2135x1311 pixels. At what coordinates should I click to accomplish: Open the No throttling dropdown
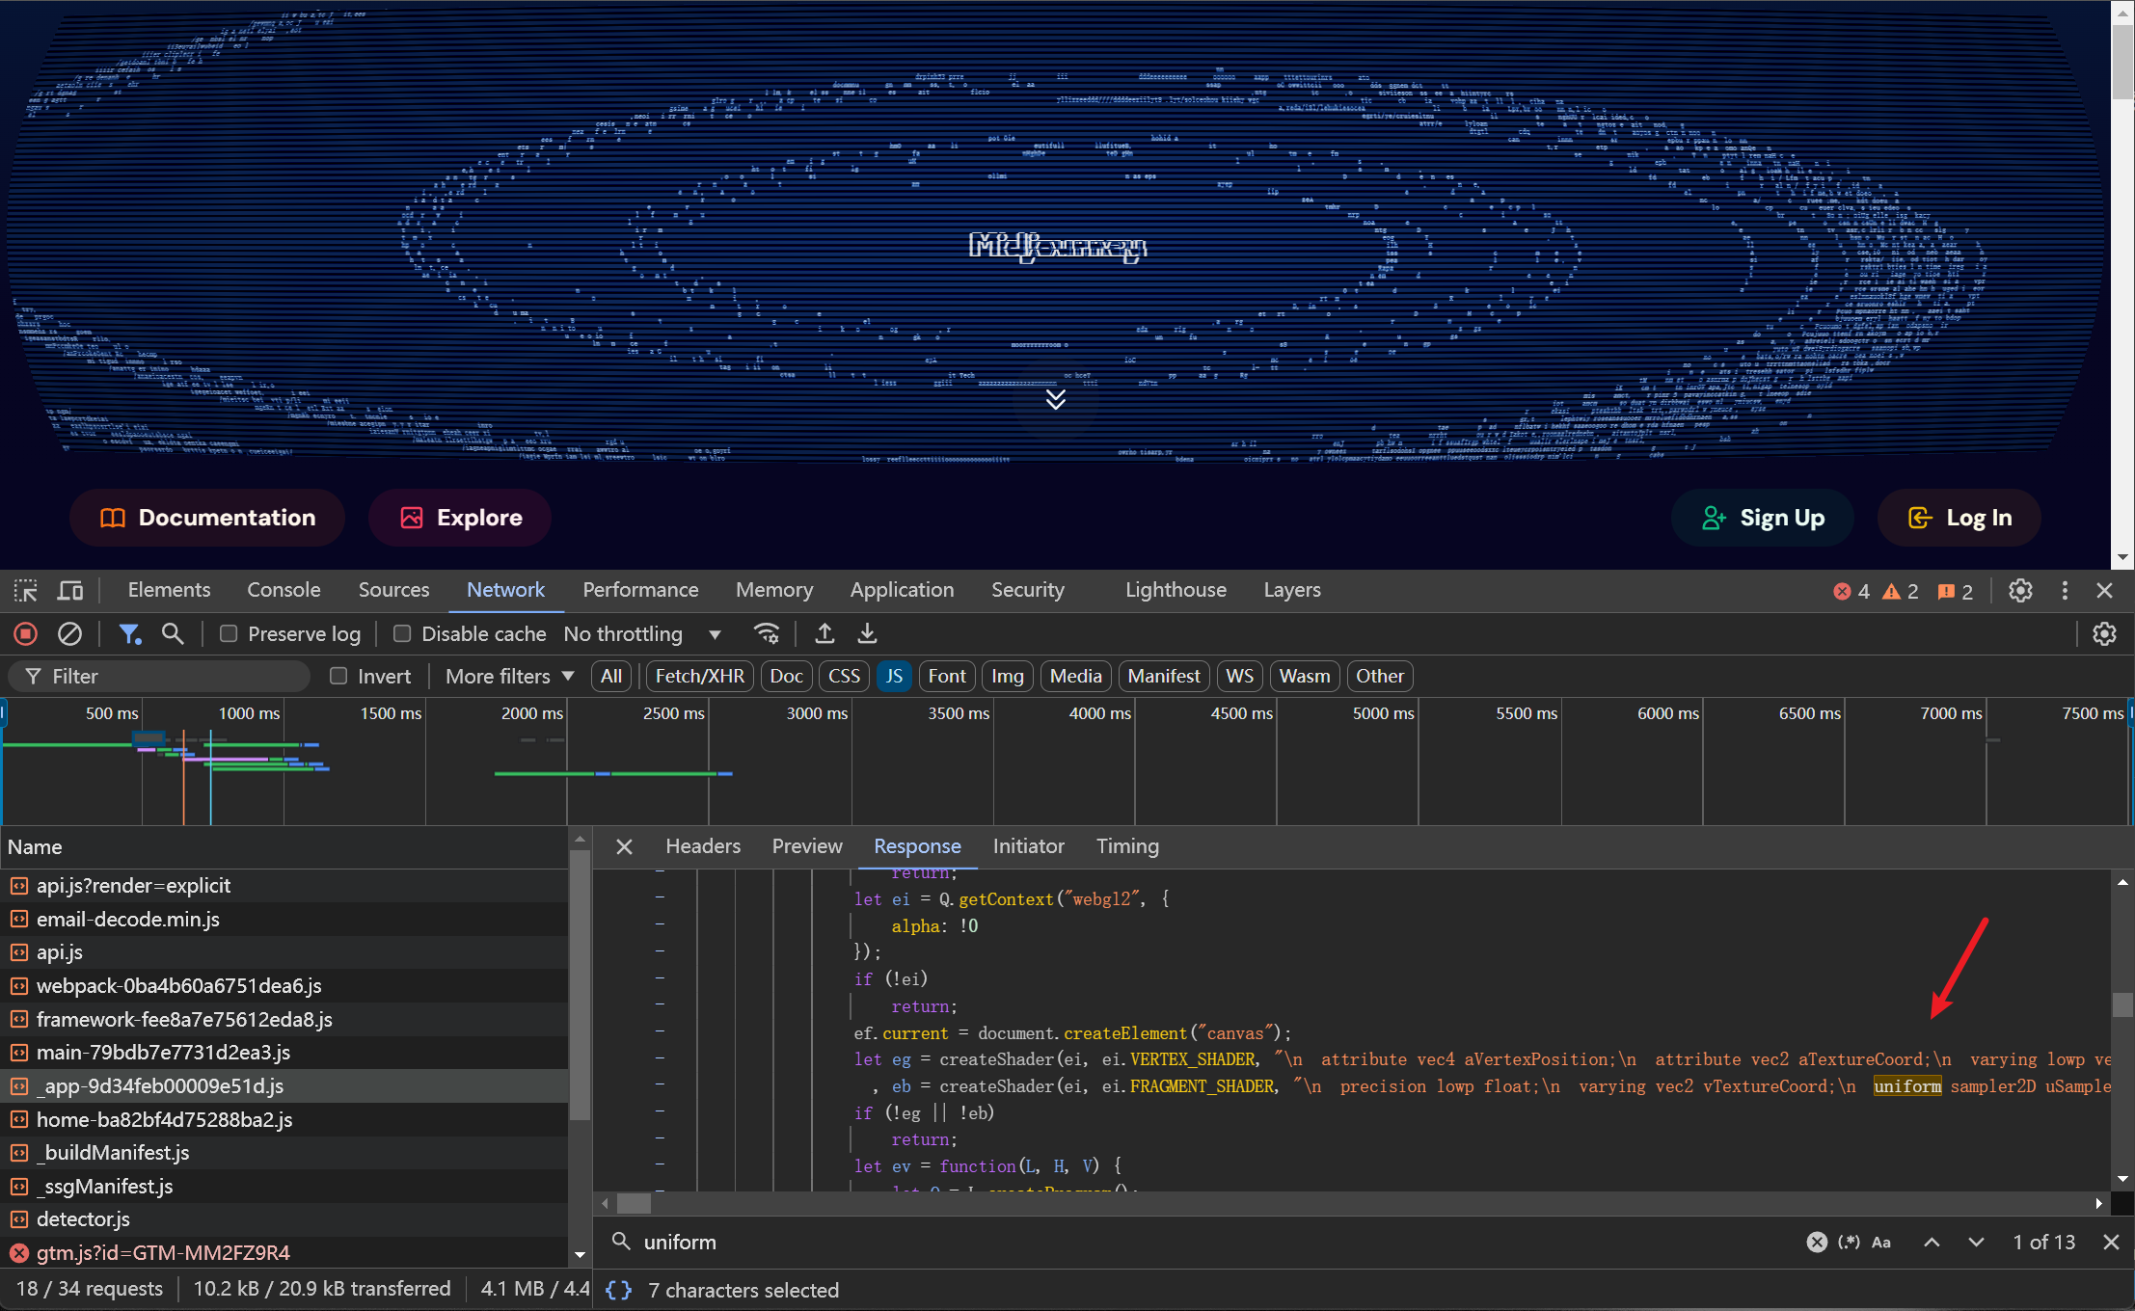[x=641, y=633]
